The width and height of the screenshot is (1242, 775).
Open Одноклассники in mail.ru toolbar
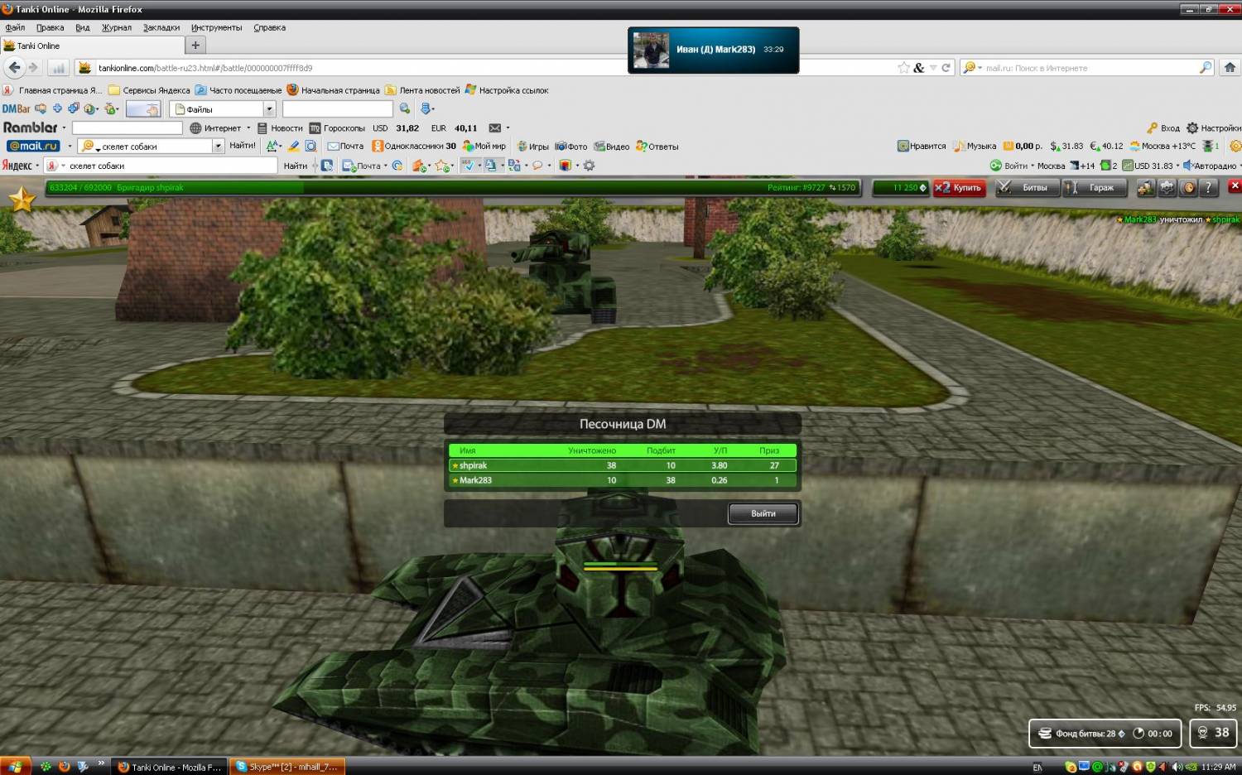pyautogui.click(x=414, y=147)
